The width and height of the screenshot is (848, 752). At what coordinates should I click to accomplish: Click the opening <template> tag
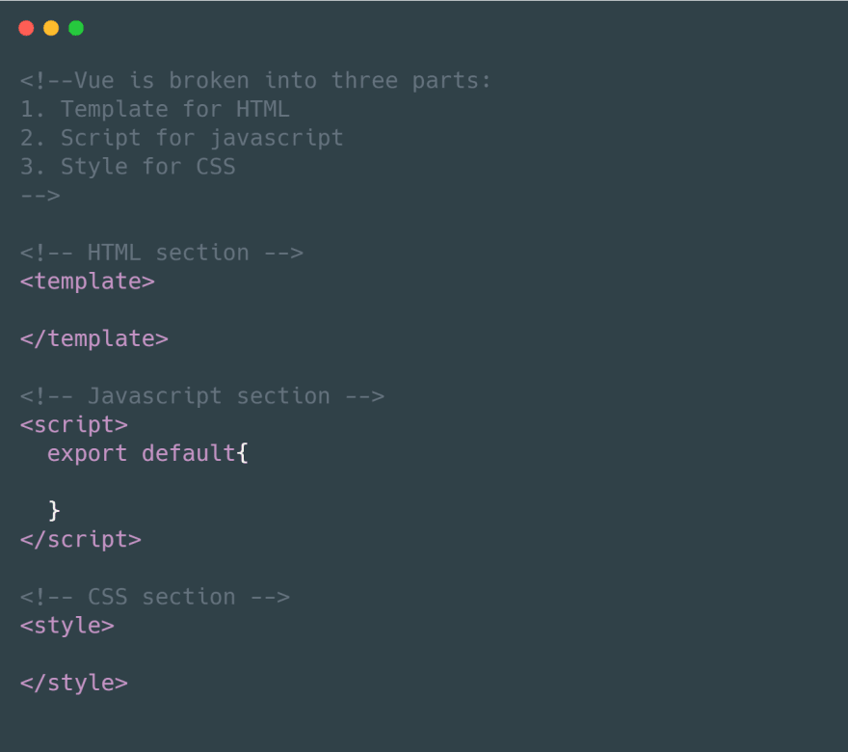[x=87, y=282]
